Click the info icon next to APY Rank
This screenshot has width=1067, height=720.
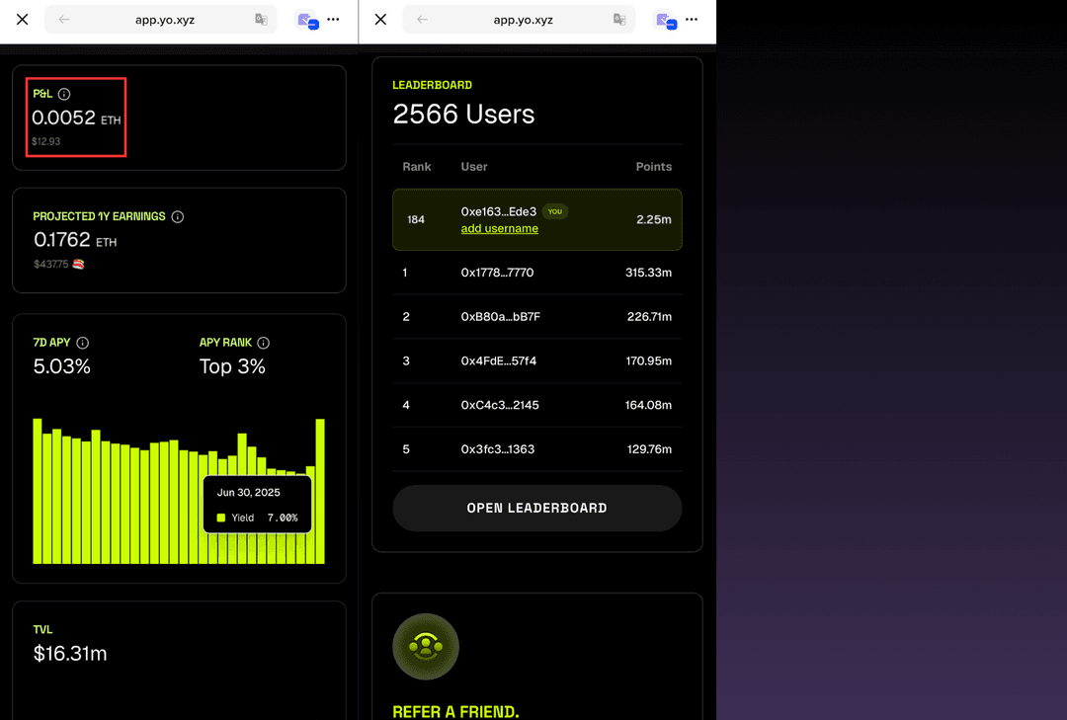263,343
